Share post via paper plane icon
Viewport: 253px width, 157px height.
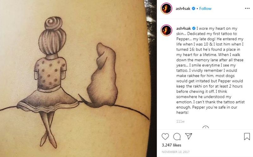(188, 136)
